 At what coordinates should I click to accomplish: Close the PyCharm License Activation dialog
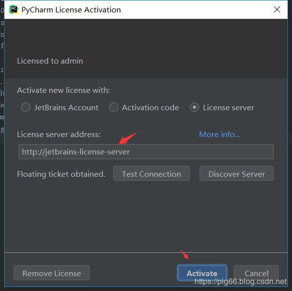(x=277, y=9)
